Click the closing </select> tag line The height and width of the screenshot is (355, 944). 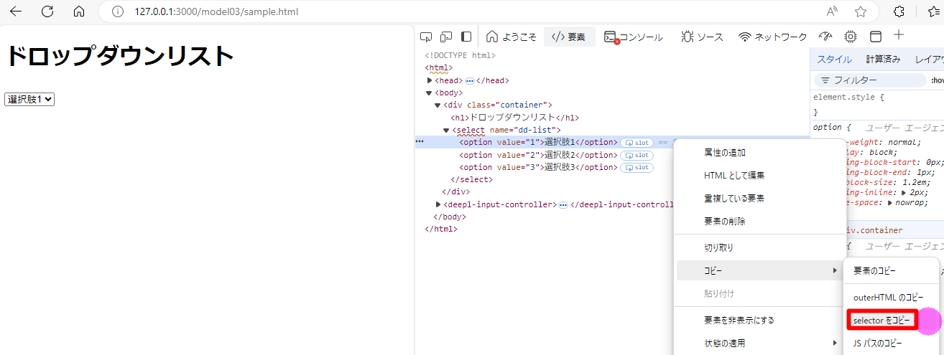pos(471,180)
